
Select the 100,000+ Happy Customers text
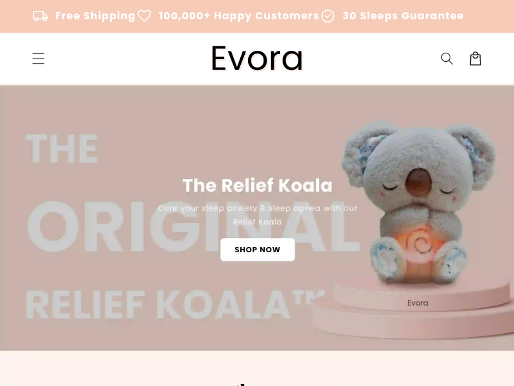pyautogui.click(x=239, y=15)
